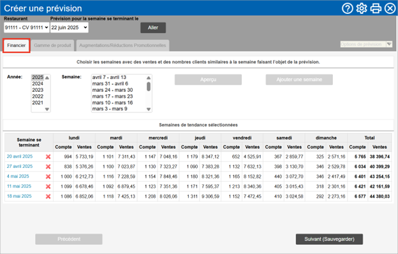Click the Semaine list scrollbar down arrow
The image size is (398, 254).
click(149, 109)
